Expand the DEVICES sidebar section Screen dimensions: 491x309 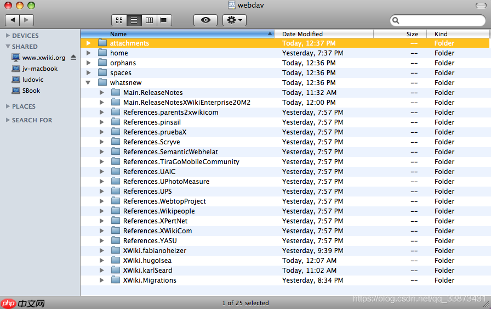click(x=8, y=36)
